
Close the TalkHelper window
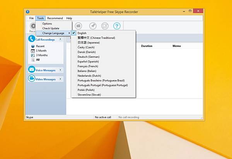(198, 11)
